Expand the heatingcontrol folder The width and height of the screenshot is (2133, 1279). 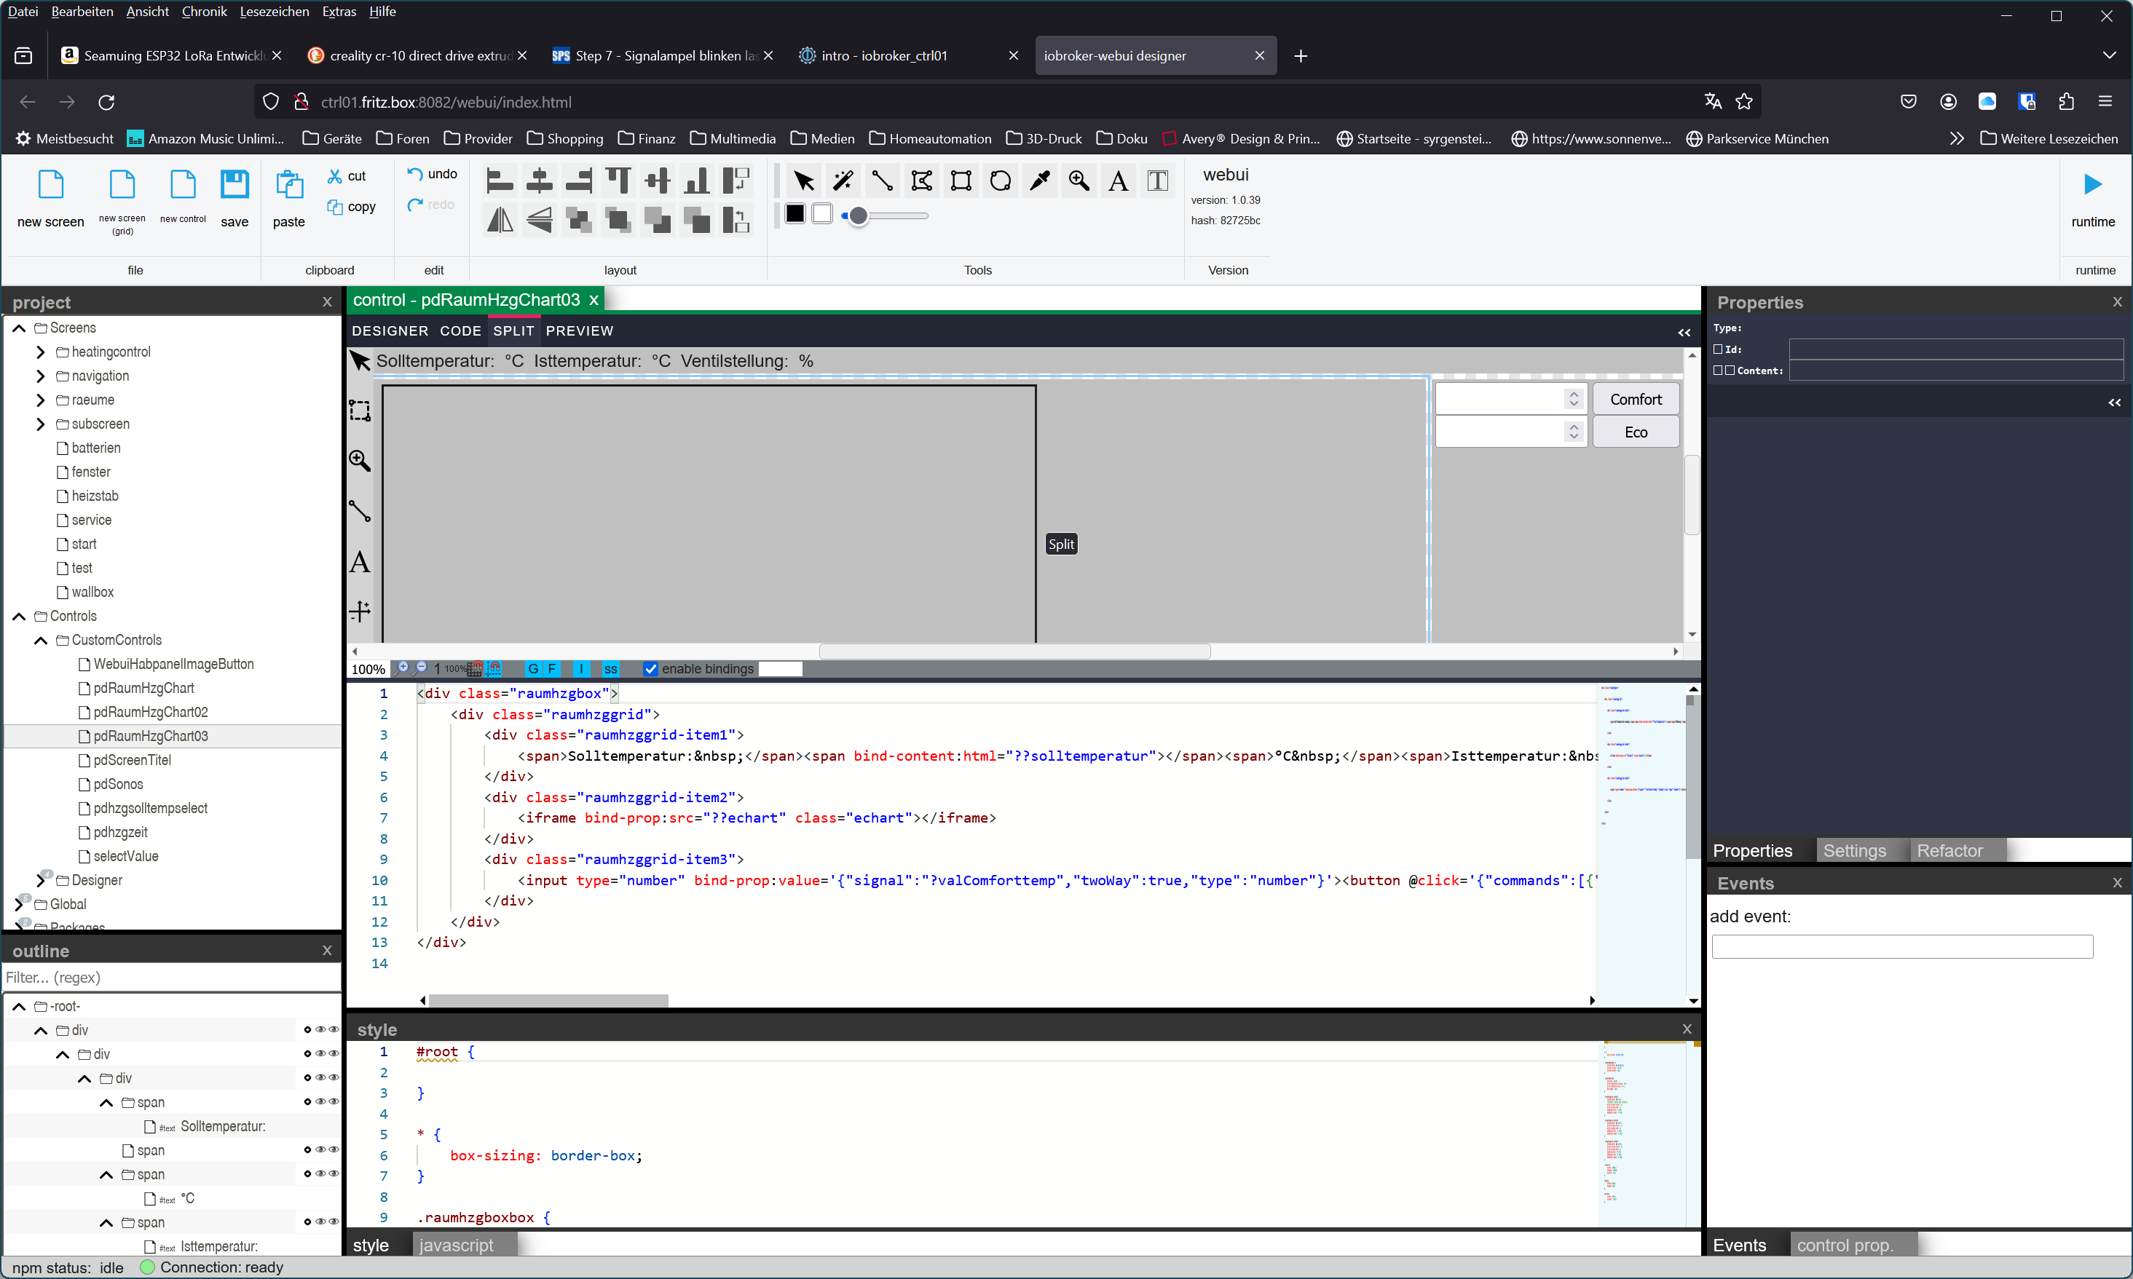(x=41, y=352)
